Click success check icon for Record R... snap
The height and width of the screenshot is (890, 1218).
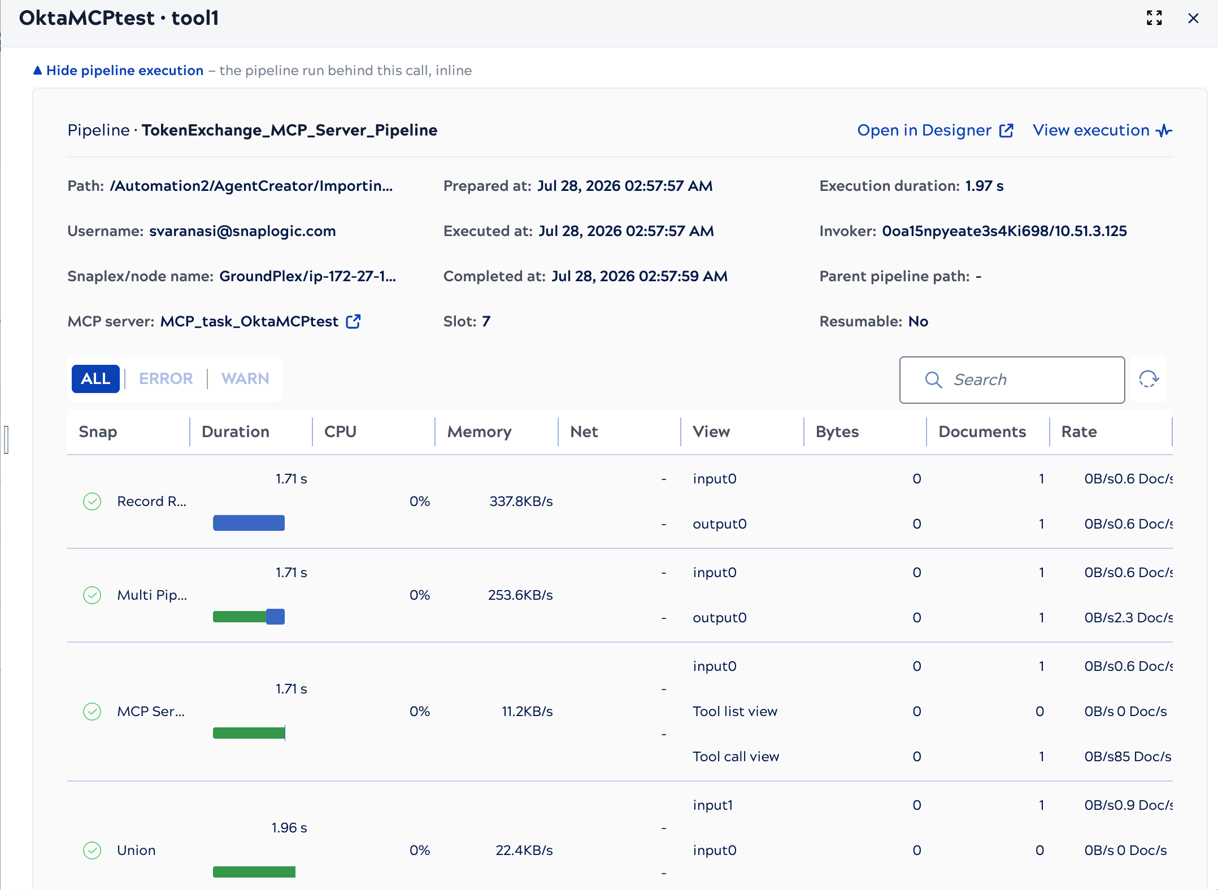(x=92, y=501)
